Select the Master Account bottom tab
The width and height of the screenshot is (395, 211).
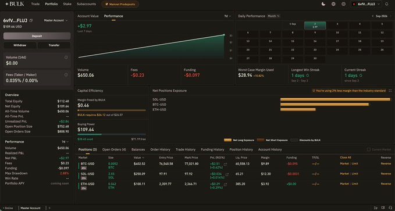click(30, 208)
